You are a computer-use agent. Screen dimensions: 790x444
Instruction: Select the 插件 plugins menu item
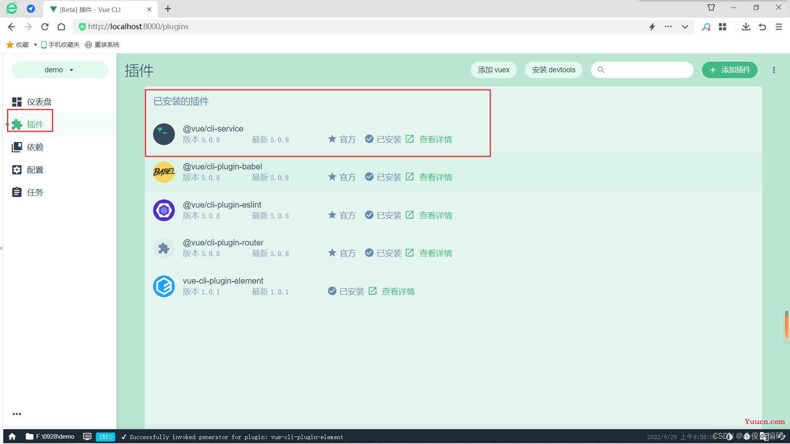[28, 125]
